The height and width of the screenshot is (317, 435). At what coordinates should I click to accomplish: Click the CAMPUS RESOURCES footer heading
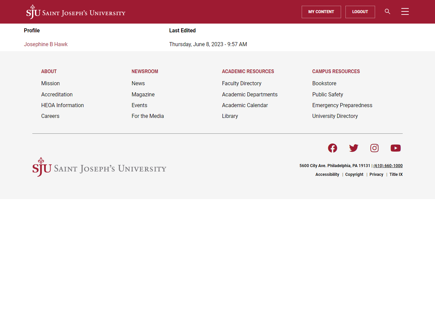point(336,71)
